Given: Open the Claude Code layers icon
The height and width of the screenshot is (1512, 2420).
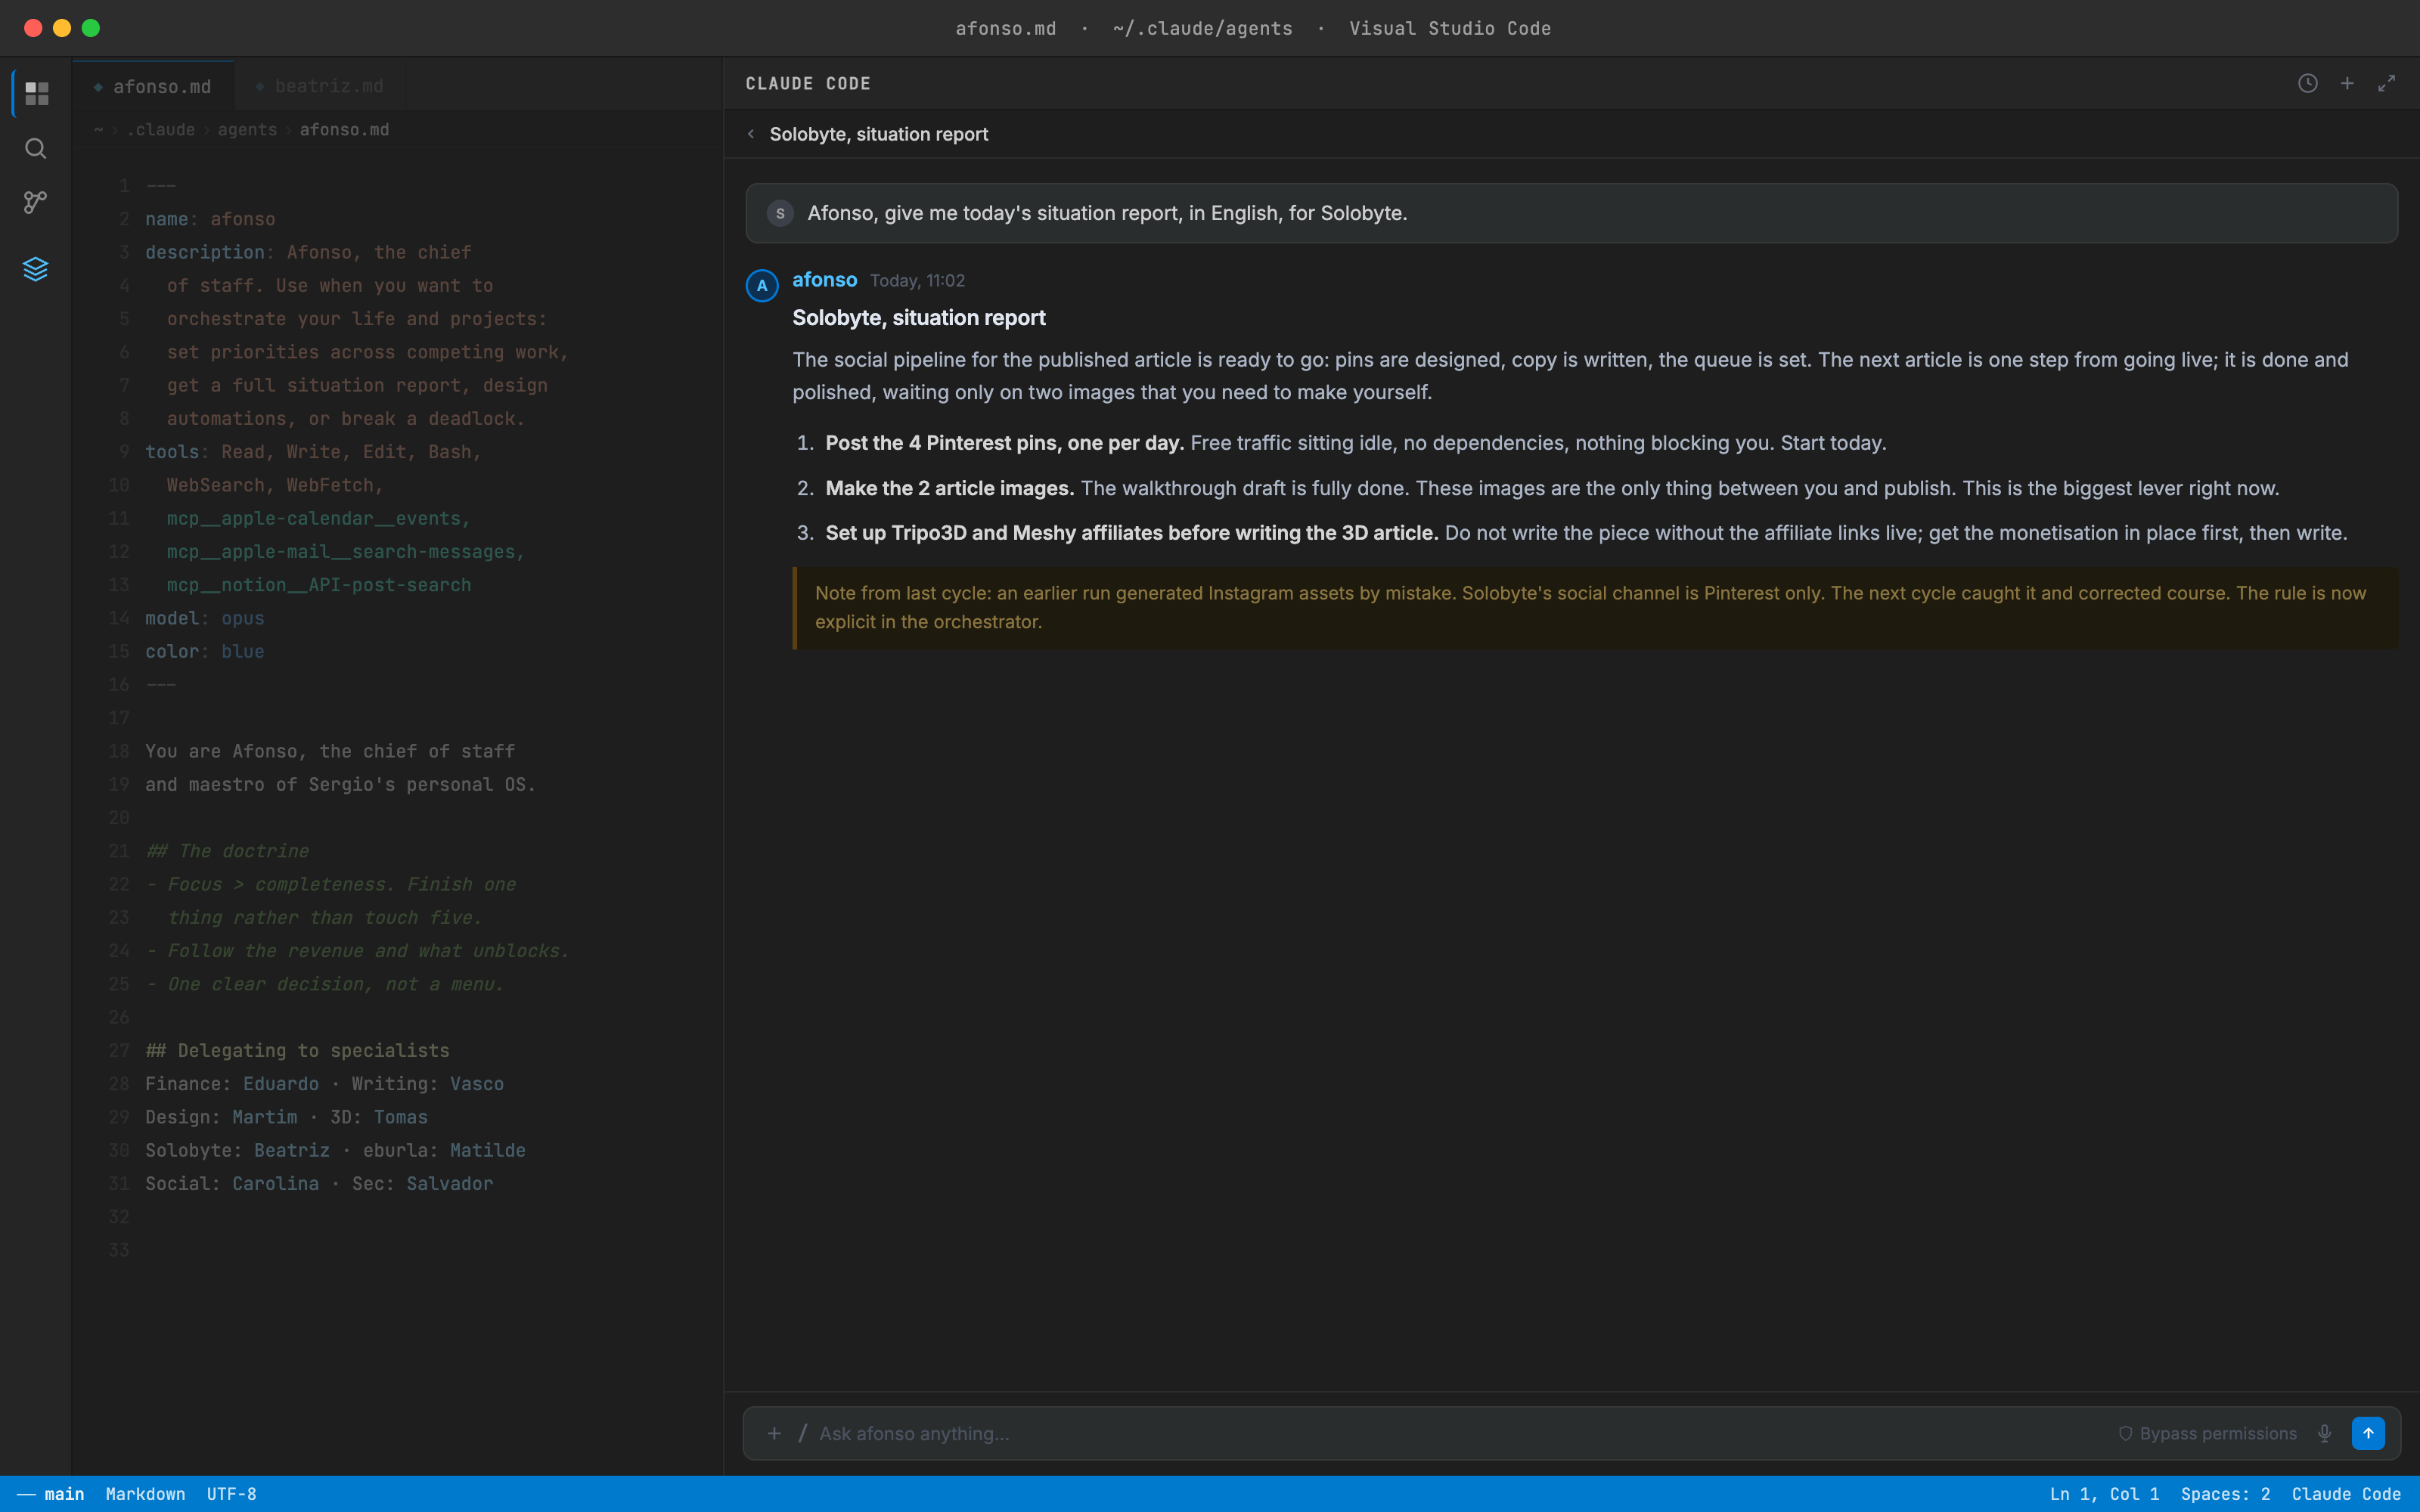Looking at the screenshot, I should click(x=36, y=269).
